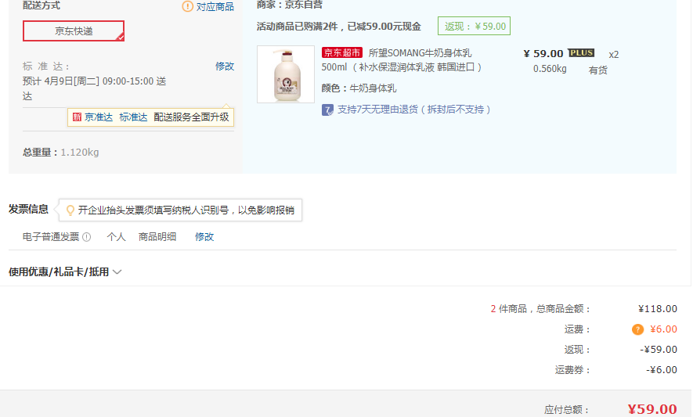Click info icon beside 电子普通发票
This screenshot has width=693, height=417.
87,237
